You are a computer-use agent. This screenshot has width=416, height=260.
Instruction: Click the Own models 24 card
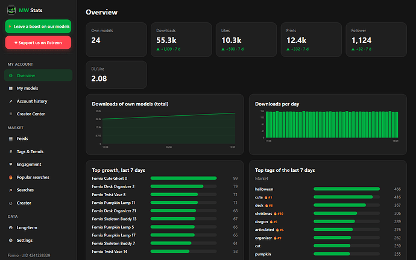[116, 40]
